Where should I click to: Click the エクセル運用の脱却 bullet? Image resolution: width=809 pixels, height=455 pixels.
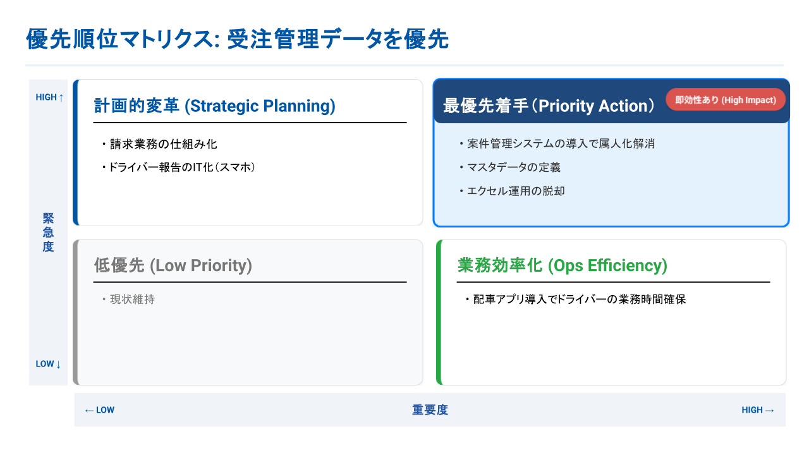tap(511, 191)
